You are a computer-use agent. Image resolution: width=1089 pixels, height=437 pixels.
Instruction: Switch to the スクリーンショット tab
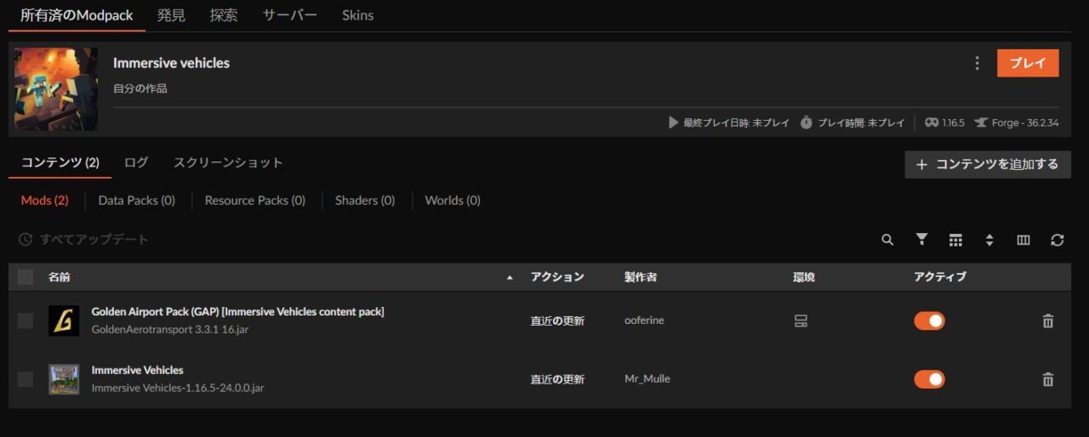(x=228, y=162)
